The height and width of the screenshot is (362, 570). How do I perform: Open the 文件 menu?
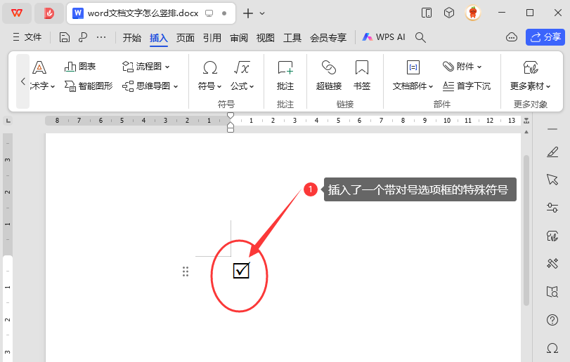pos(27,37)
